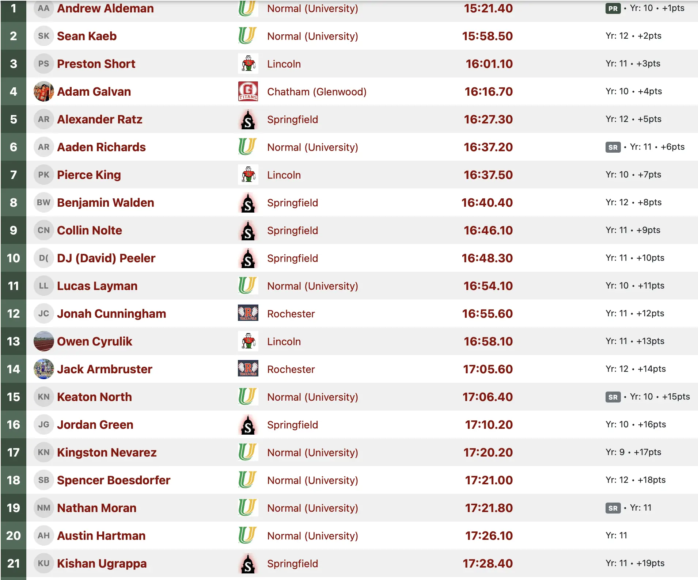This screenshot has width=698, height=580.
Task: Click Kishan Ugrappa's 17:28.40 time
Action: click(488, 564)
